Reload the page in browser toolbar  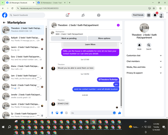tap(12, 8)
